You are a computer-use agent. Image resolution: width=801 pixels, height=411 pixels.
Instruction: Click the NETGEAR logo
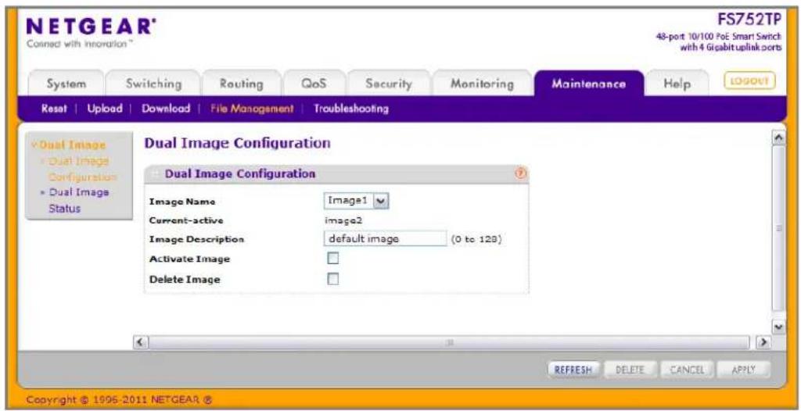(x=91, y=27)
